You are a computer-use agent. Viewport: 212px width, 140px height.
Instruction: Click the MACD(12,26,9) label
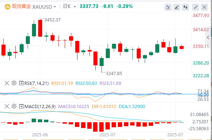(x=40, y=107)
